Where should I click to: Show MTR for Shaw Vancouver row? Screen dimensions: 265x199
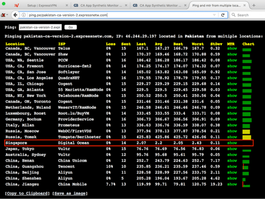pyautogui.click(x=232, y=54)
